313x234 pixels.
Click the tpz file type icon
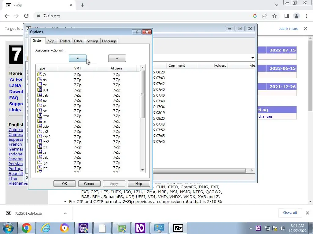pos(40,167)
